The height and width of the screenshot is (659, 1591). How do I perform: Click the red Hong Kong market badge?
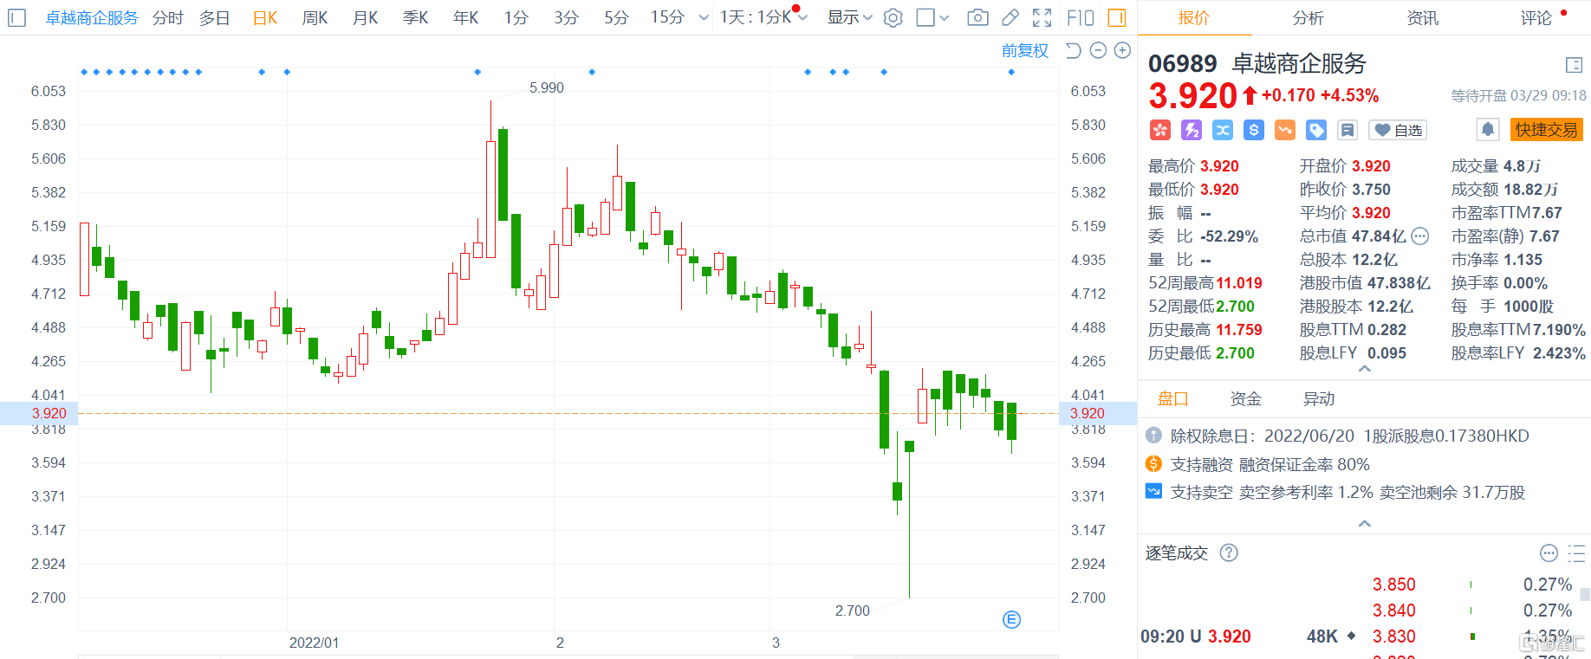pos(1160,130)
